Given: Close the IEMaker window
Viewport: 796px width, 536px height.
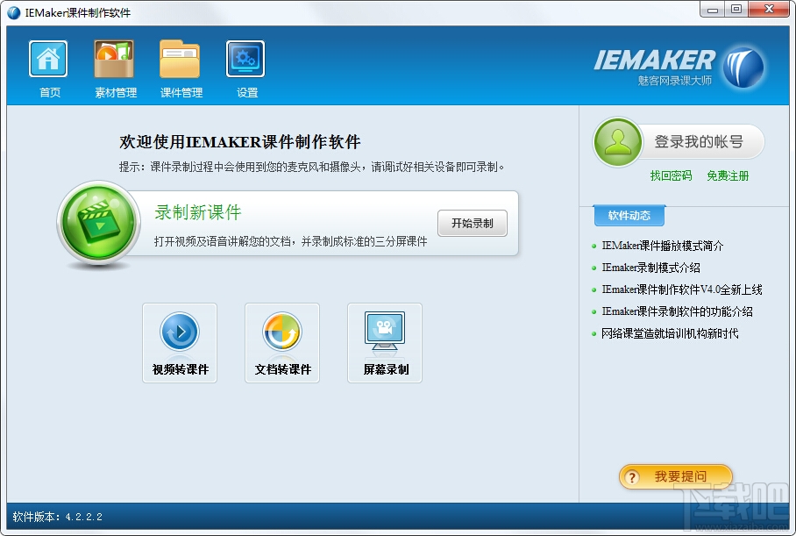Looking at the screenshot, I should coord(769,10).
